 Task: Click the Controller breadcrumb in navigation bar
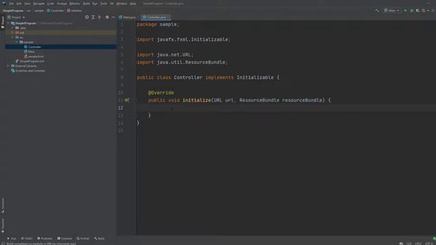pos(55,11)
